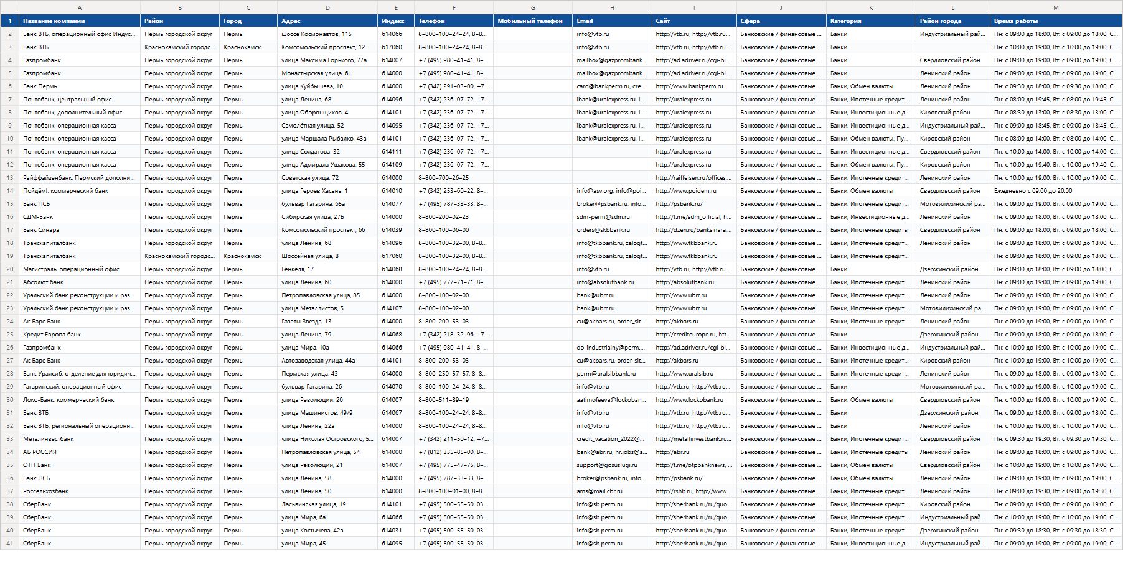Select the 'Ежедневно с 09:00 до 20:00' cell
Screen dimensions: 1123x561
(x=1056, y=191)
